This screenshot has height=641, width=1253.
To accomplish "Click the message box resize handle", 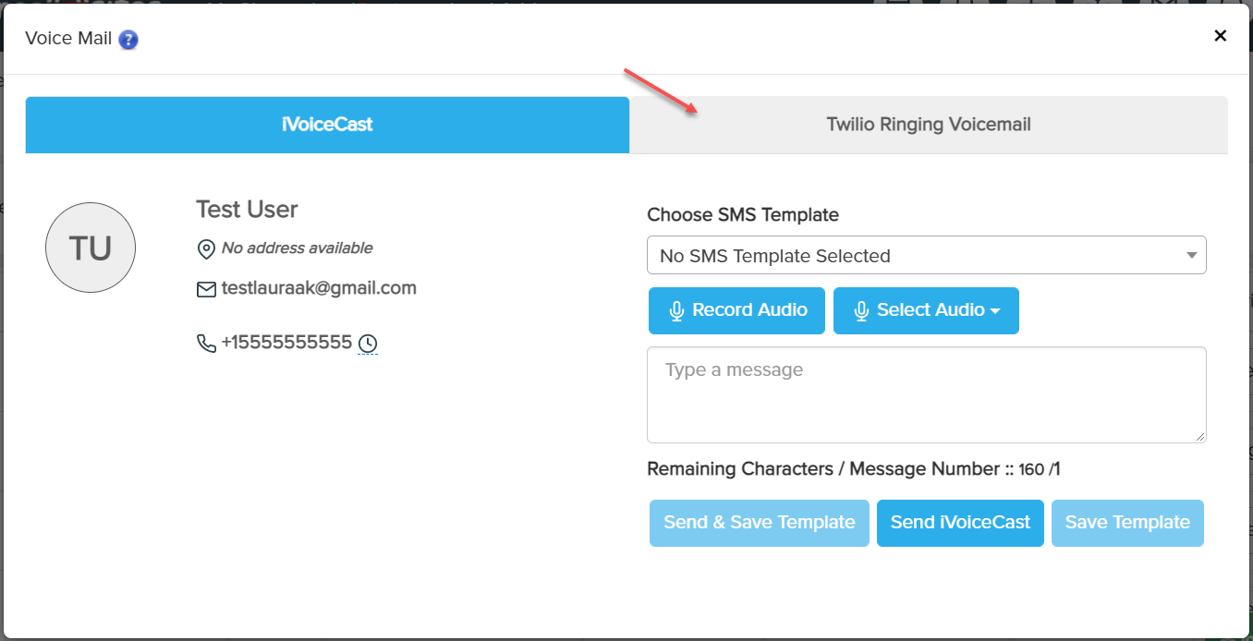I will click(1200, 437).
